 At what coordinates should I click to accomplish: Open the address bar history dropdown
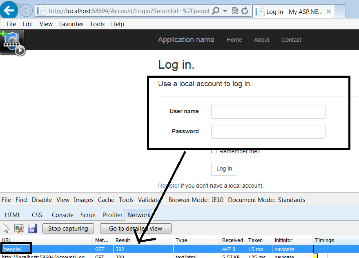pos(225,11)
